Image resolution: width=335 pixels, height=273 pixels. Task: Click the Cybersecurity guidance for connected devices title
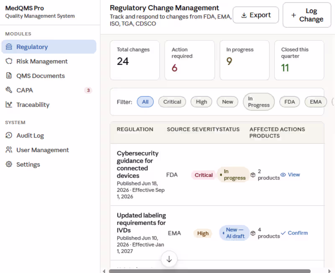(138, 164)
